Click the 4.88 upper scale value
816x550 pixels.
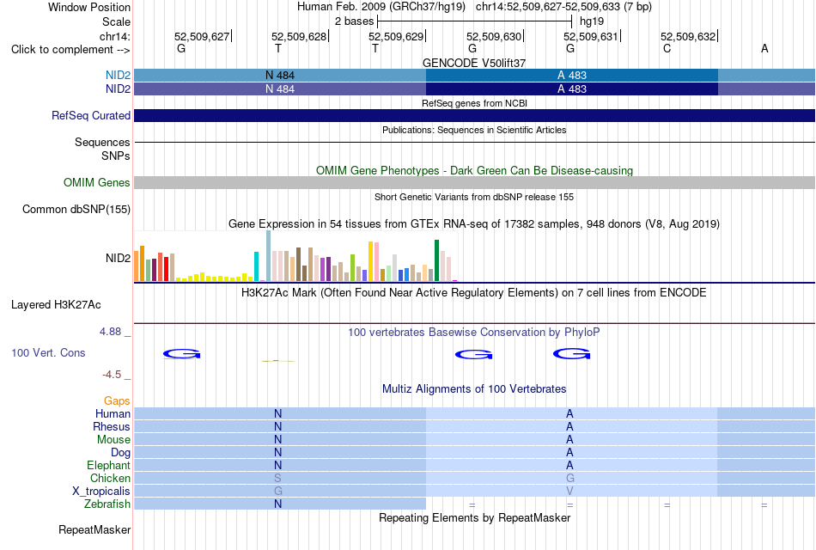pyautogui.click(x=110, y=332)
